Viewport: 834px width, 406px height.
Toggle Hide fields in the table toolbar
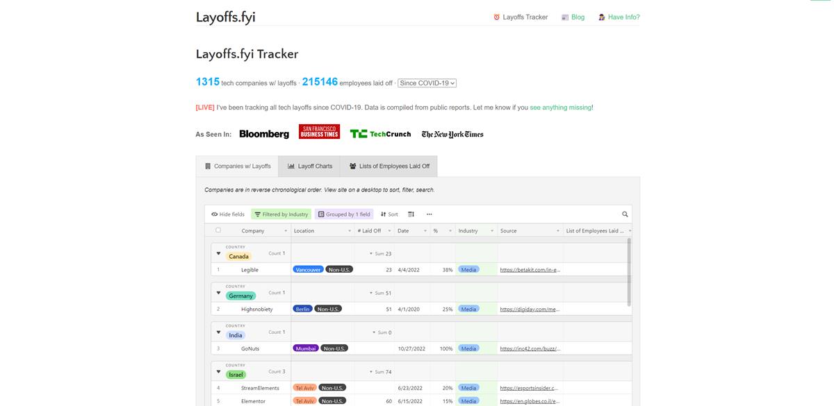coord(228,214)
